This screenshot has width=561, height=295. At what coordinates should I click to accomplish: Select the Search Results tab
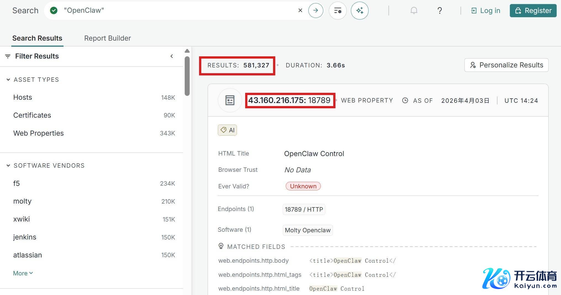pos(37,38)
